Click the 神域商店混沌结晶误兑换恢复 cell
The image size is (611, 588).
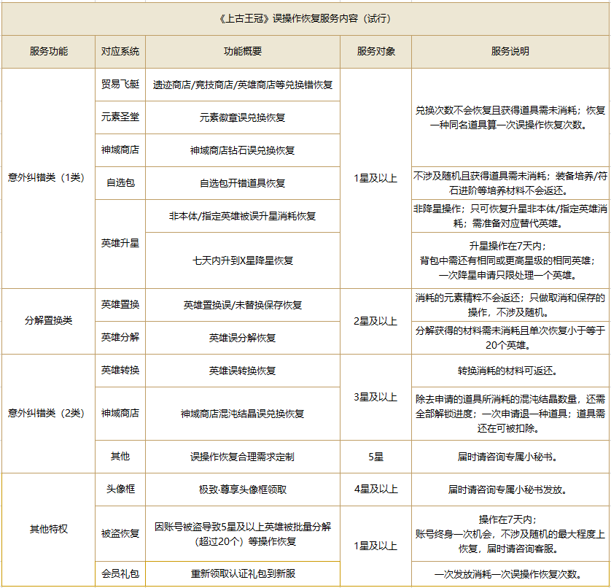tap(242, 414)
